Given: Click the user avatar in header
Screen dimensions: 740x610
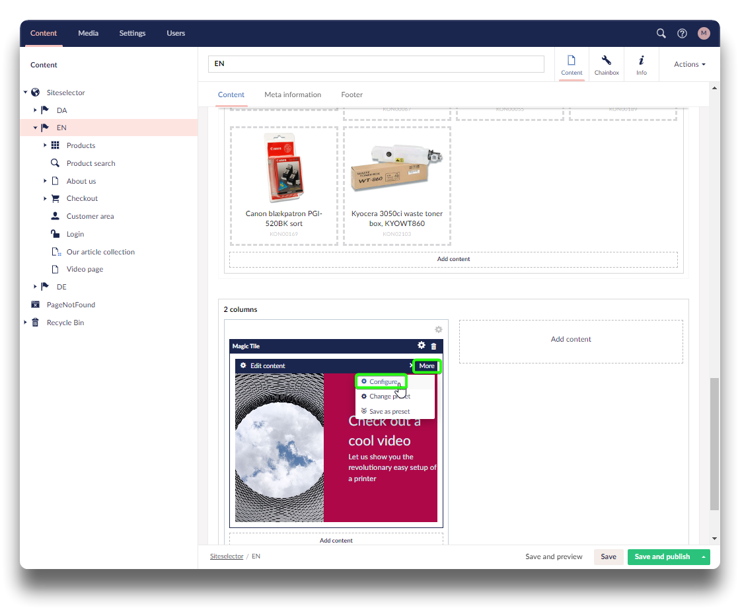Looking at the screenshot, I should coord(704,33).
